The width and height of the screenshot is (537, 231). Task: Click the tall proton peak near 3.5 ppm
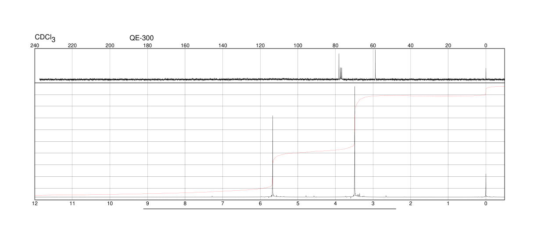point(354,142)
